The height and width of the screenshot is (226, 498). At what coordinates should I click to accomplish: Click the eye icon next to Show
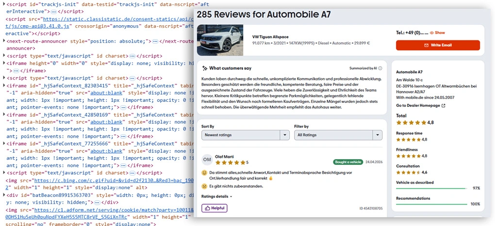[432, 33]
